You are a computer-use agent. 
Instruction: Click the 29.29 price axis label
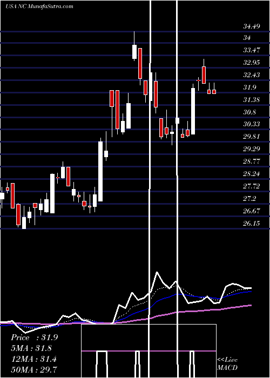click(x=252, y=148)
